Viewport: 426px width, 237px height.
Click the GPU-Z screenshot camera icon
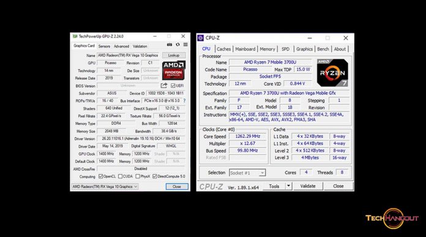[x=170, y=45]
